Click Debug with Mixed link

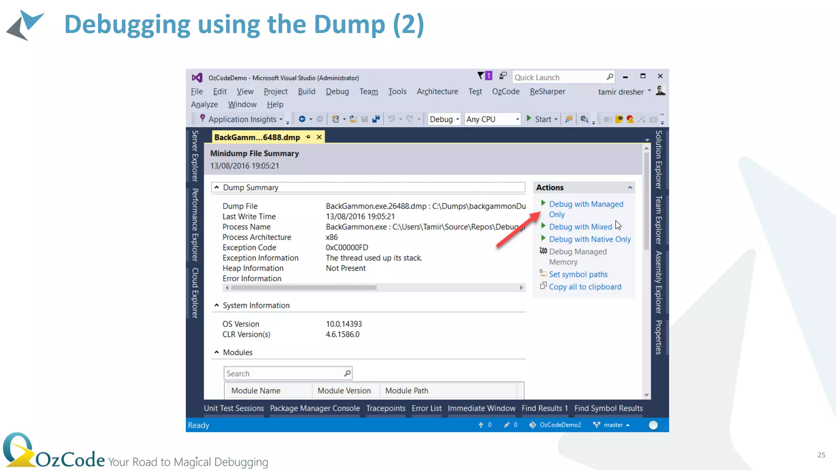tap(580, 227)
